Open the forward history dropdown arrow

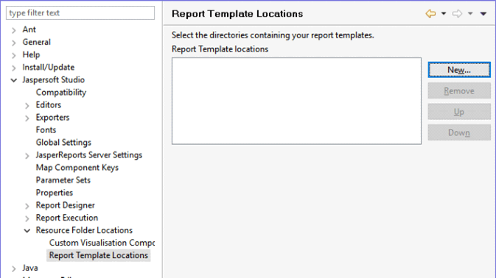point(470,13)
